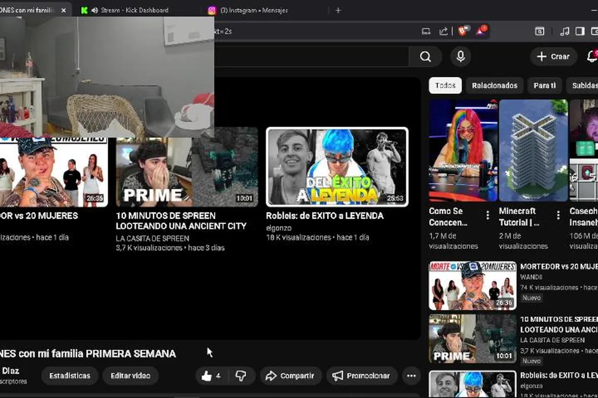598x398 pixels.
Task: Open YouTube notifications bell
Action: [x=592, y=56]
